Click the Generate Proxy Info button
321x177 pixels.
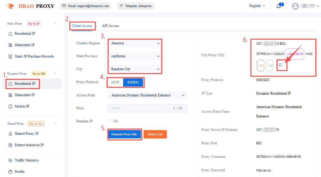[x=124, y=134]
